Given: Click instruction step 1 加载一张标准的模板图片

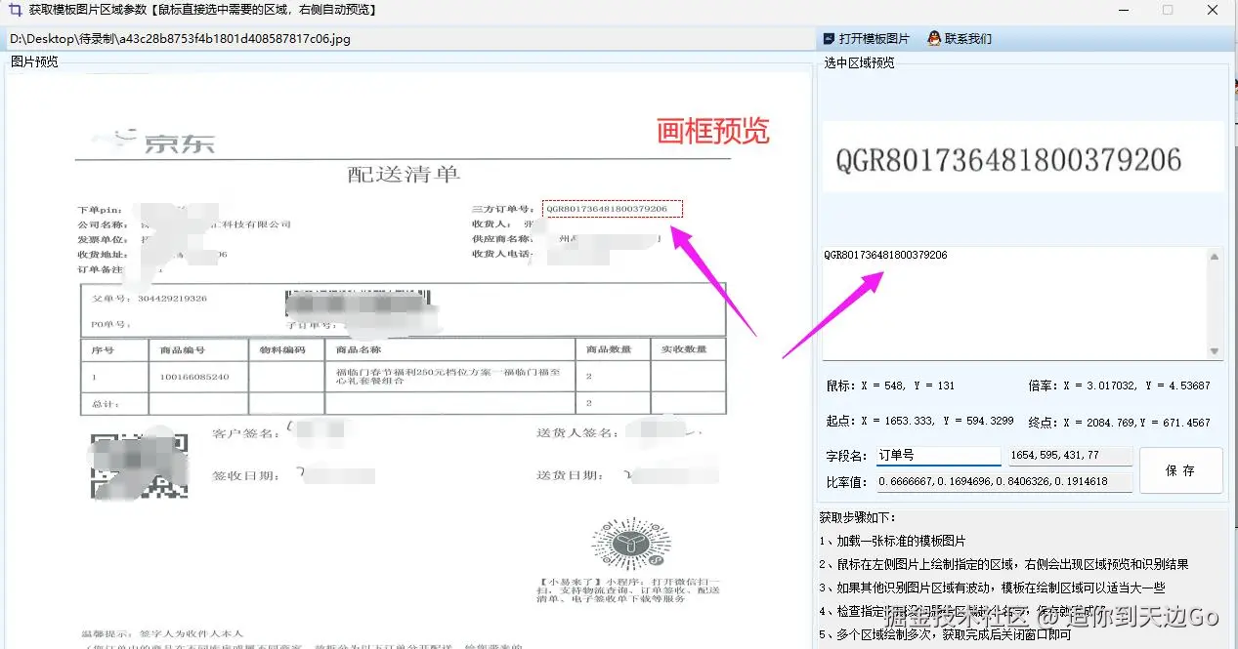Looking at the screenshot, I should [892, 541].
